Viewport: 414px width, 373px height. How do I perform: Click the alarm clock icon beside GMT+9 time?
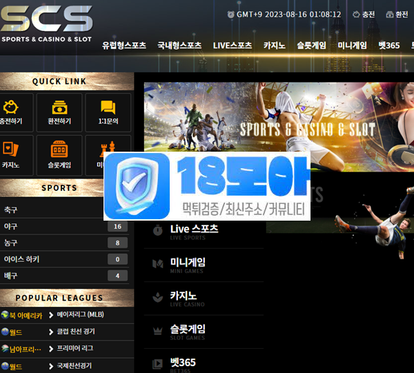[x=230, y=14]
